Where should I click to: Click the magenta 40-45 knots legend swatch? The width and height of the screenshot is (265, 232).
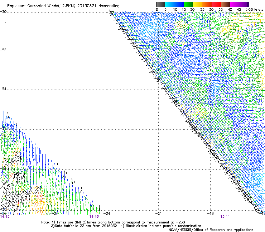[x=235, y=4]
